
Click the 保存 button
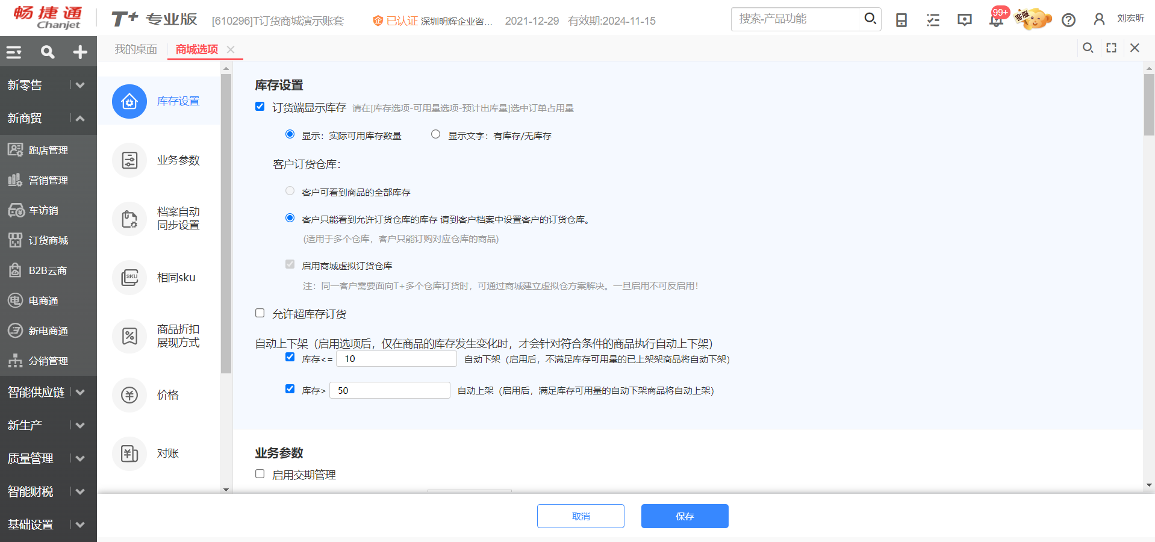(x=685, y=516)
